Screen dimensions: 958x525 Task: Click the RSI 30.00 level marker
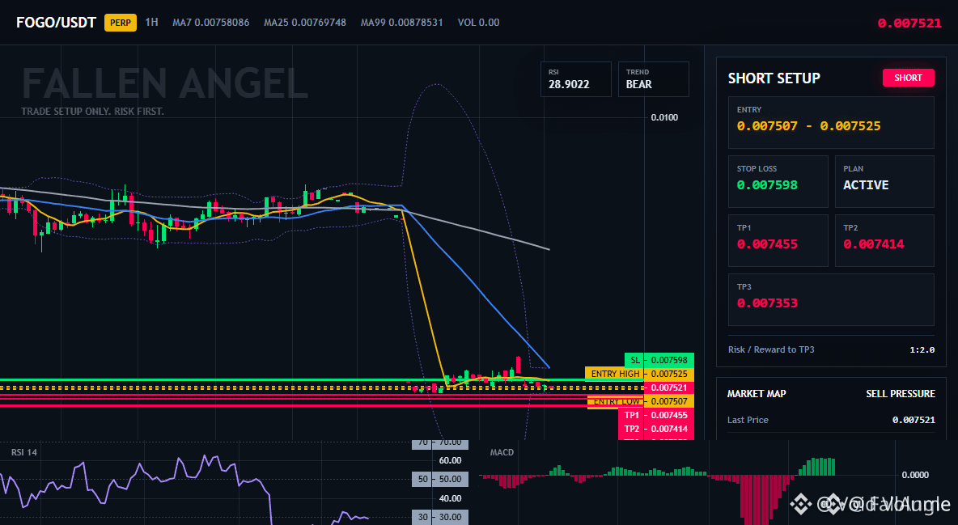(440, 517)
